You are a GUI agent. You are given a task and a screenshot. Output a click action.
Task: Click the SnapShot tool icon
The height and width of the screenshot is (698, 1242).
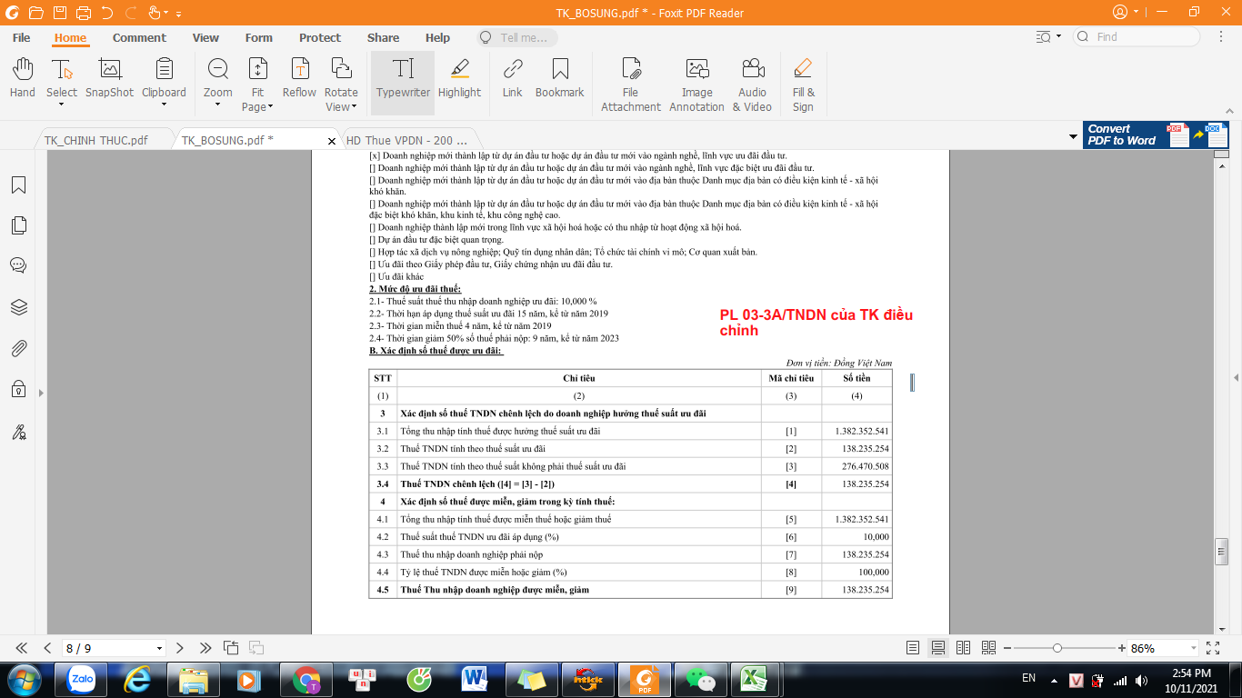click(x=109, y=77)
